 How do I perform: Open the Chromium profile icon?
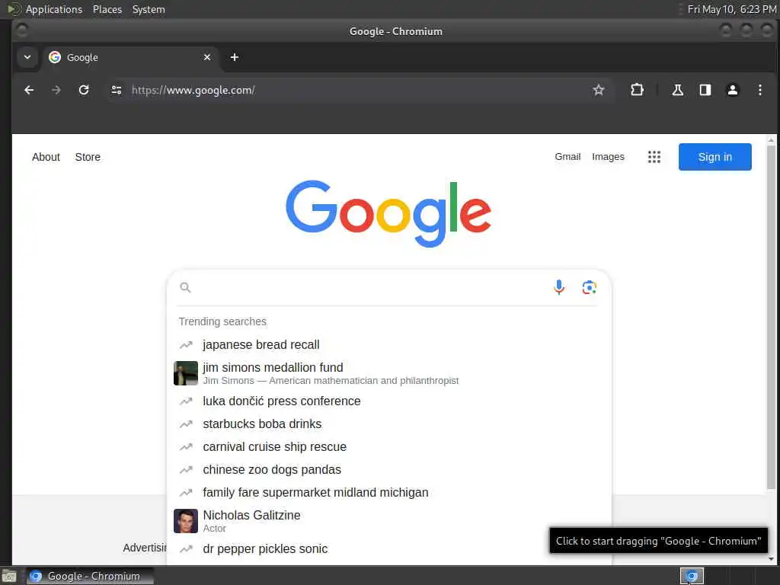tap(732, 90)
